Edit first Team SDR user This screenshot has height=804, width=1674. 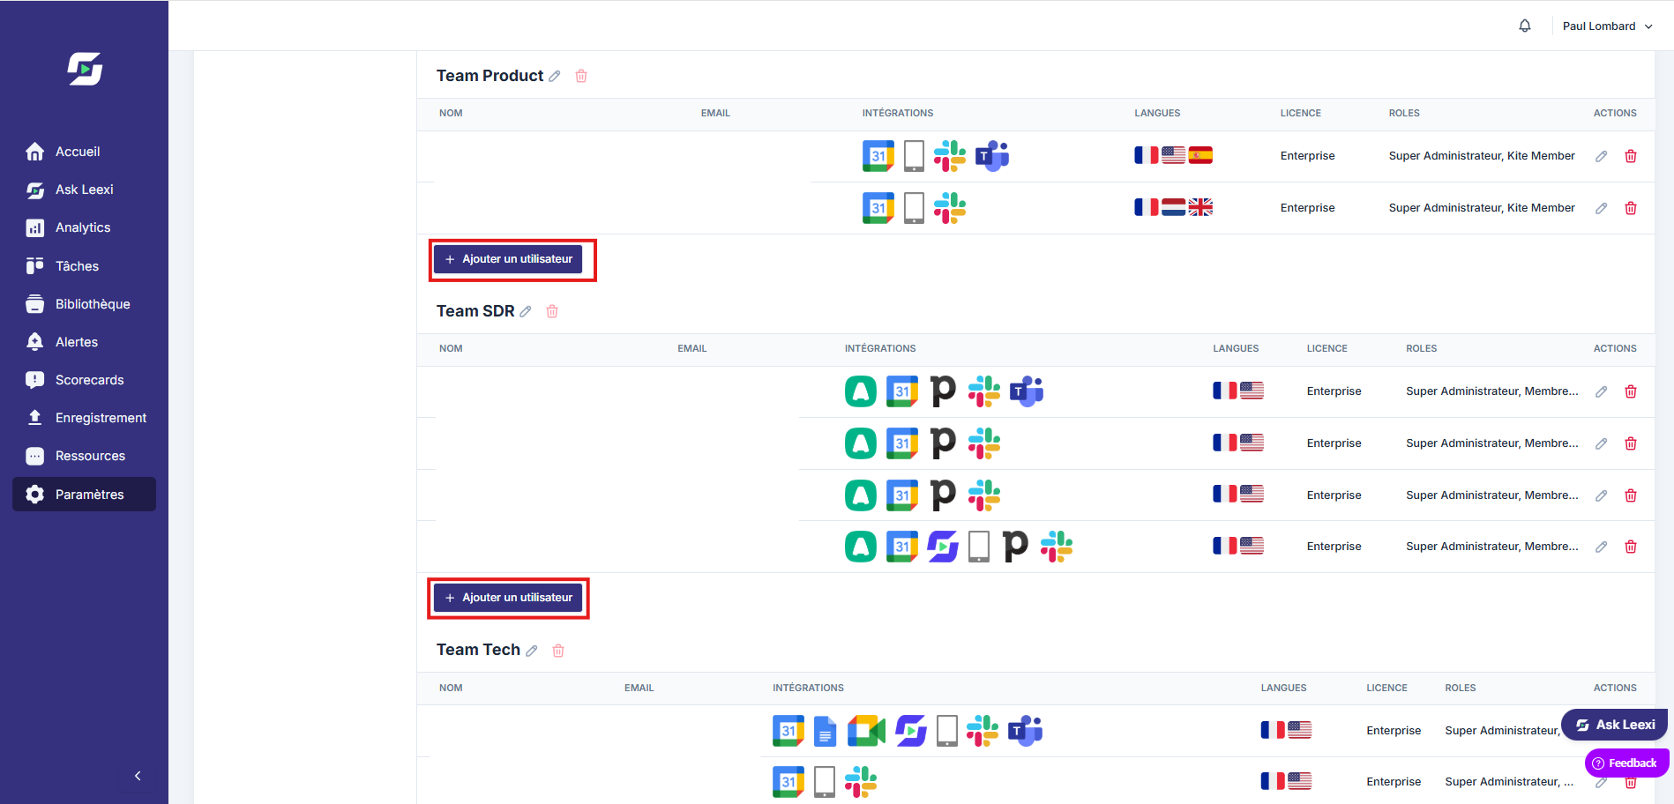1602,391
